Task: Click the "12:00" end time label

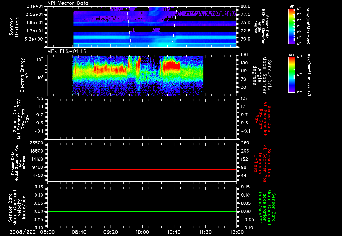Action: point(237,232)
